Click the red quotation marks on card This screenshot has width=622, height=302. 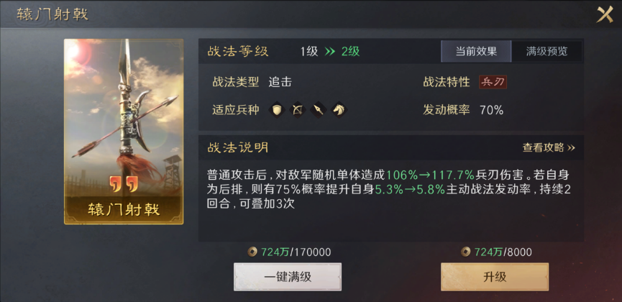click(124, 185)
